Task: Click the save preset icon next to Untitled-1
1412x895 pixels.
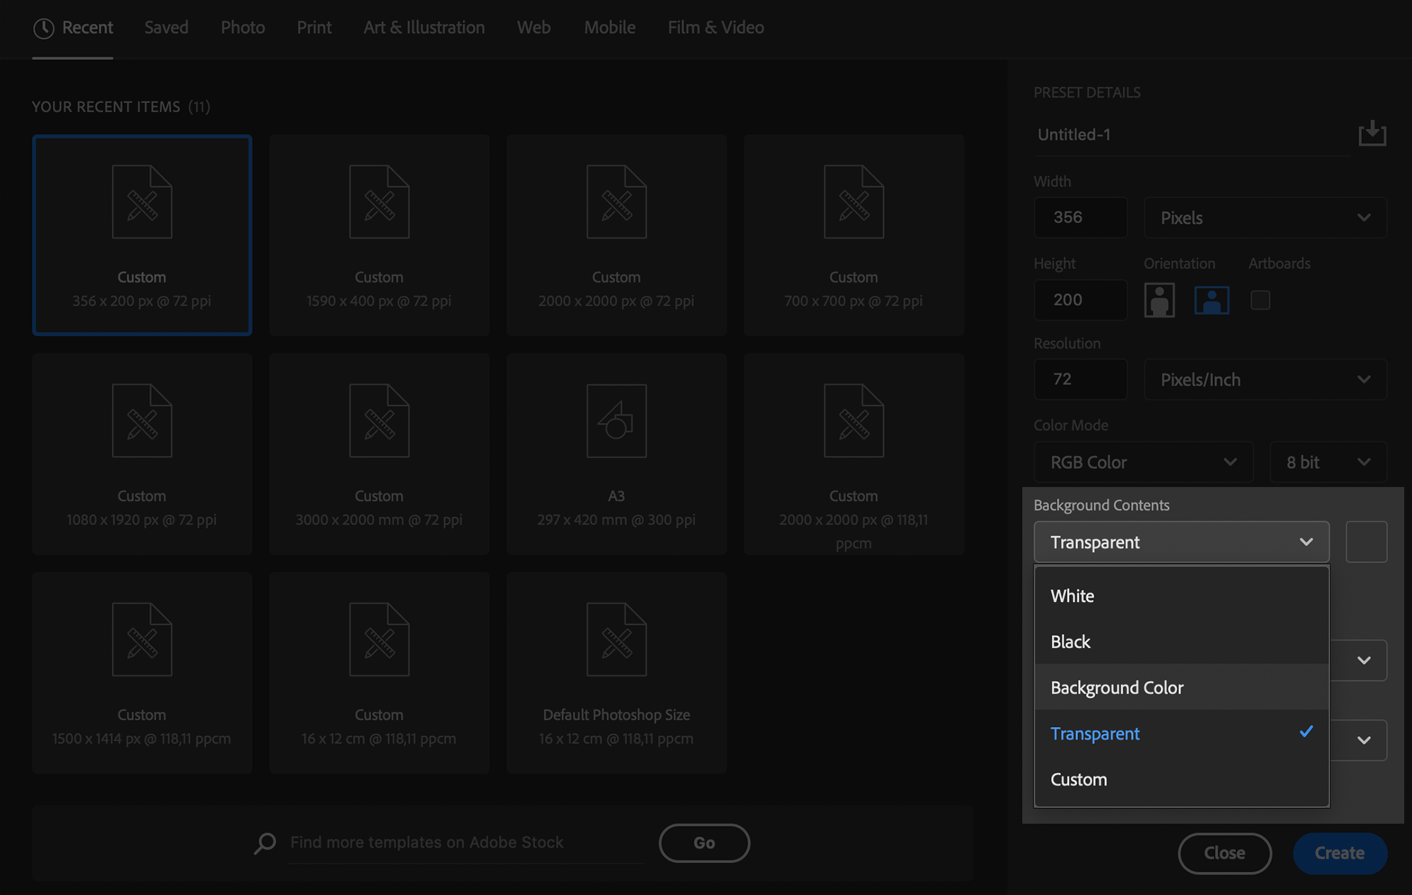Action: click(x=1372, y=133)
